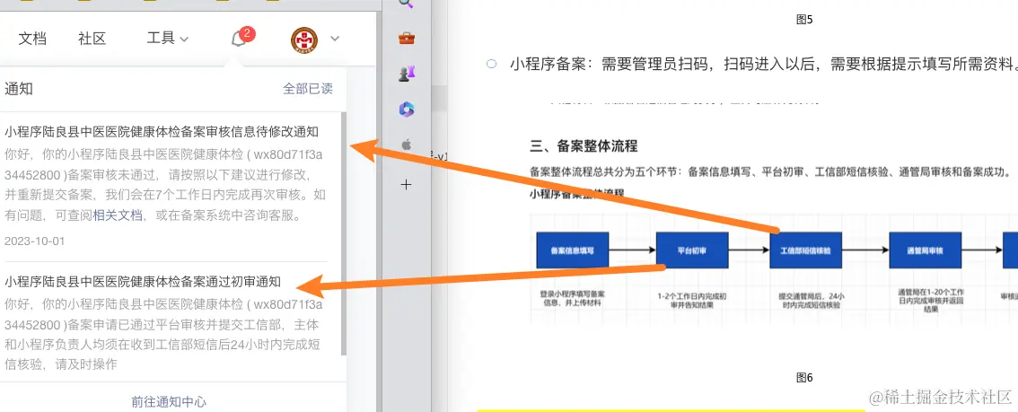Click the hospital account avatar

303,39
